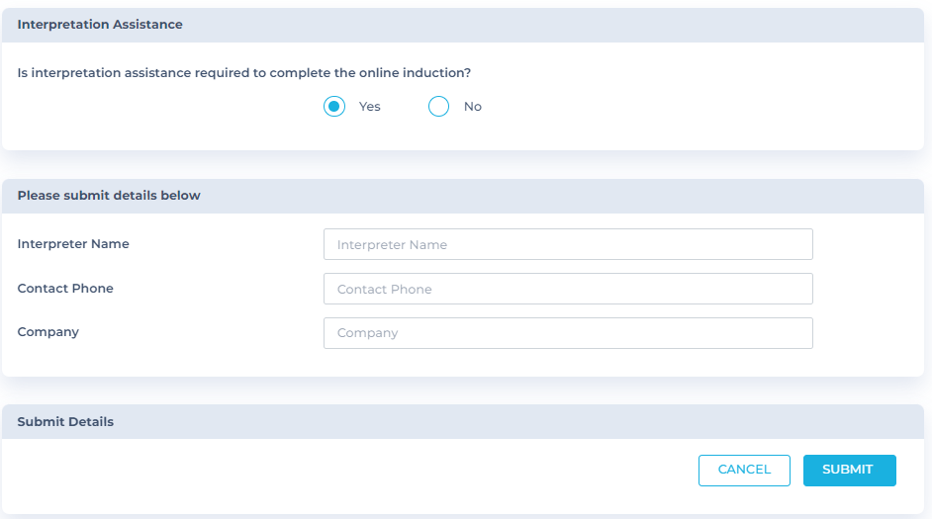This screenshot has height=519, width=932.
Task: Click the interpretation assistance question text
Action: (x=243, y=72)
